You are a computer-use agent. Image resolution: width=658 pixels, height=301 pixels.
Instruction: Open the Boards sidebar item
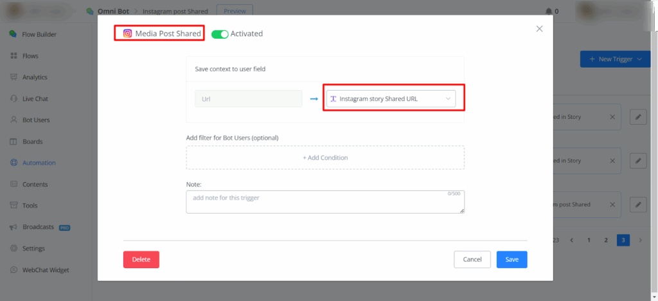click(32, 141)
